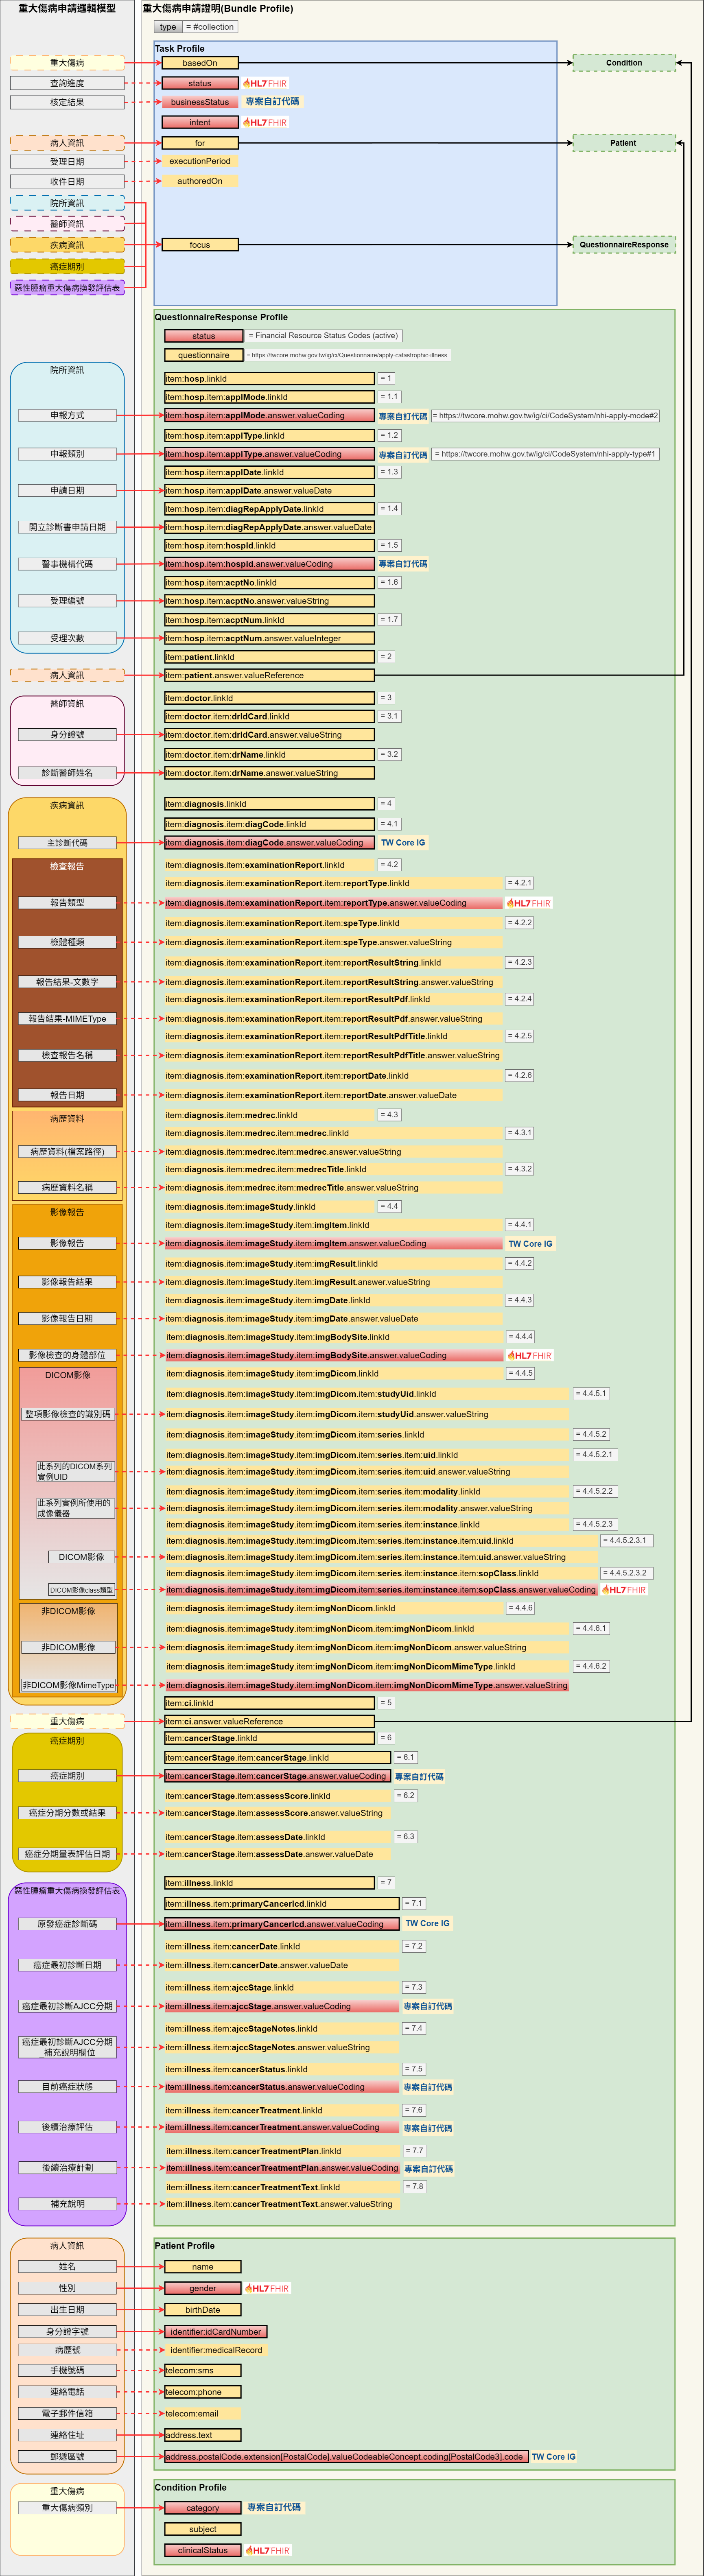Click the apply-catastrophic-illness questionnaire URL
The image size is (704, 2576).
point(348,355)
